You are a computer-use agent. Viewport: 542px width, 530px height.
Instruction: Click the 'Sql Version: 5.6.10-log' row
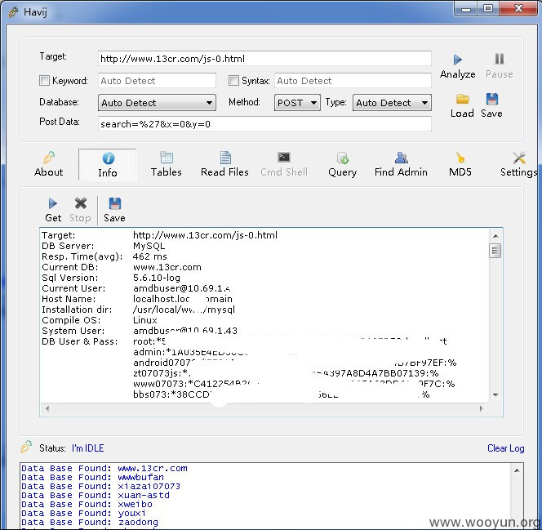(x=111, y=278)
